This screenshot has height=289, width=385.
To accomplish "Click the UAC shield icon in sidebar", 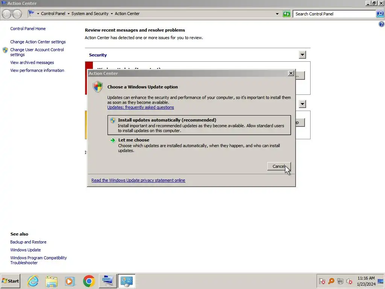I will point(5,50).
